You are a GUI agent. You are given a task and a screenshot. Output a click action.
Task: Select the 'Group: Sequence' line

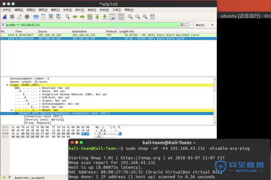[x=37, y=123]
